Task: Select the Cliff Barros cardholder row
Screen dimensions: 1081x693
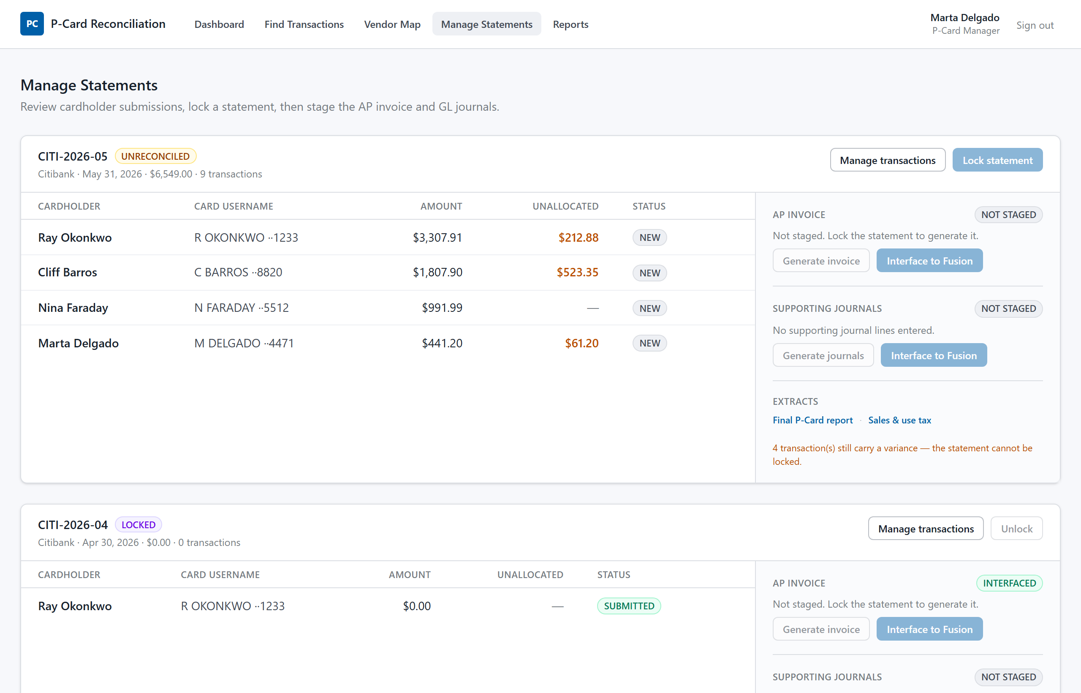Action: click(388, 272)
